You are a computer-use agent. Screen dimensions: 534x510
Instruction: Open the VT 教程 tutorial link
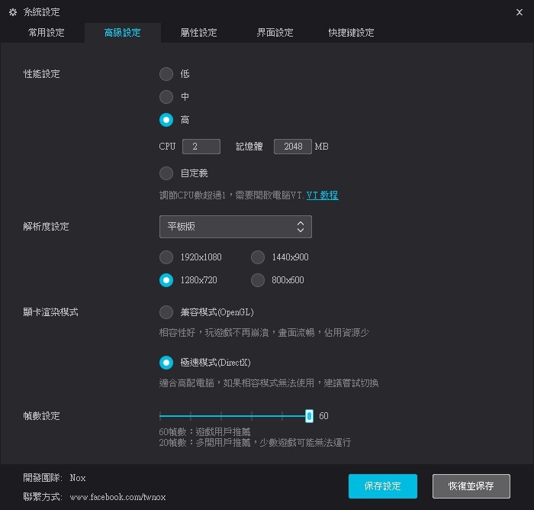pos(322,195)
